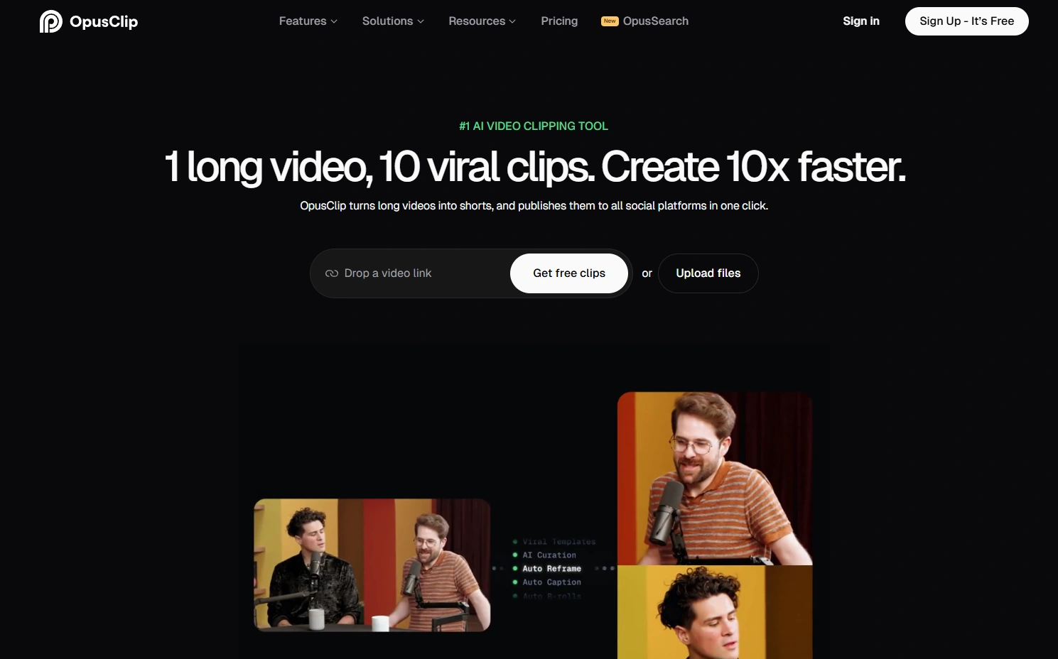The height and width of the screenshot is (659, 1058).
Task: Open OpusSearch from the navigation
Action: 655,21
